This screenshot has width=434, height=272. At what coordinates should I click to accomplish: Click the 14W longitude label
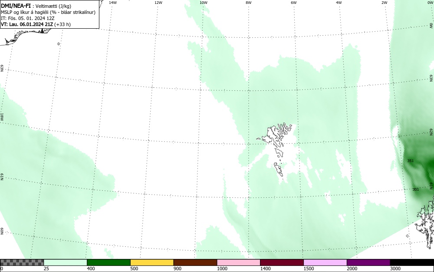click(x=113, y=3)
